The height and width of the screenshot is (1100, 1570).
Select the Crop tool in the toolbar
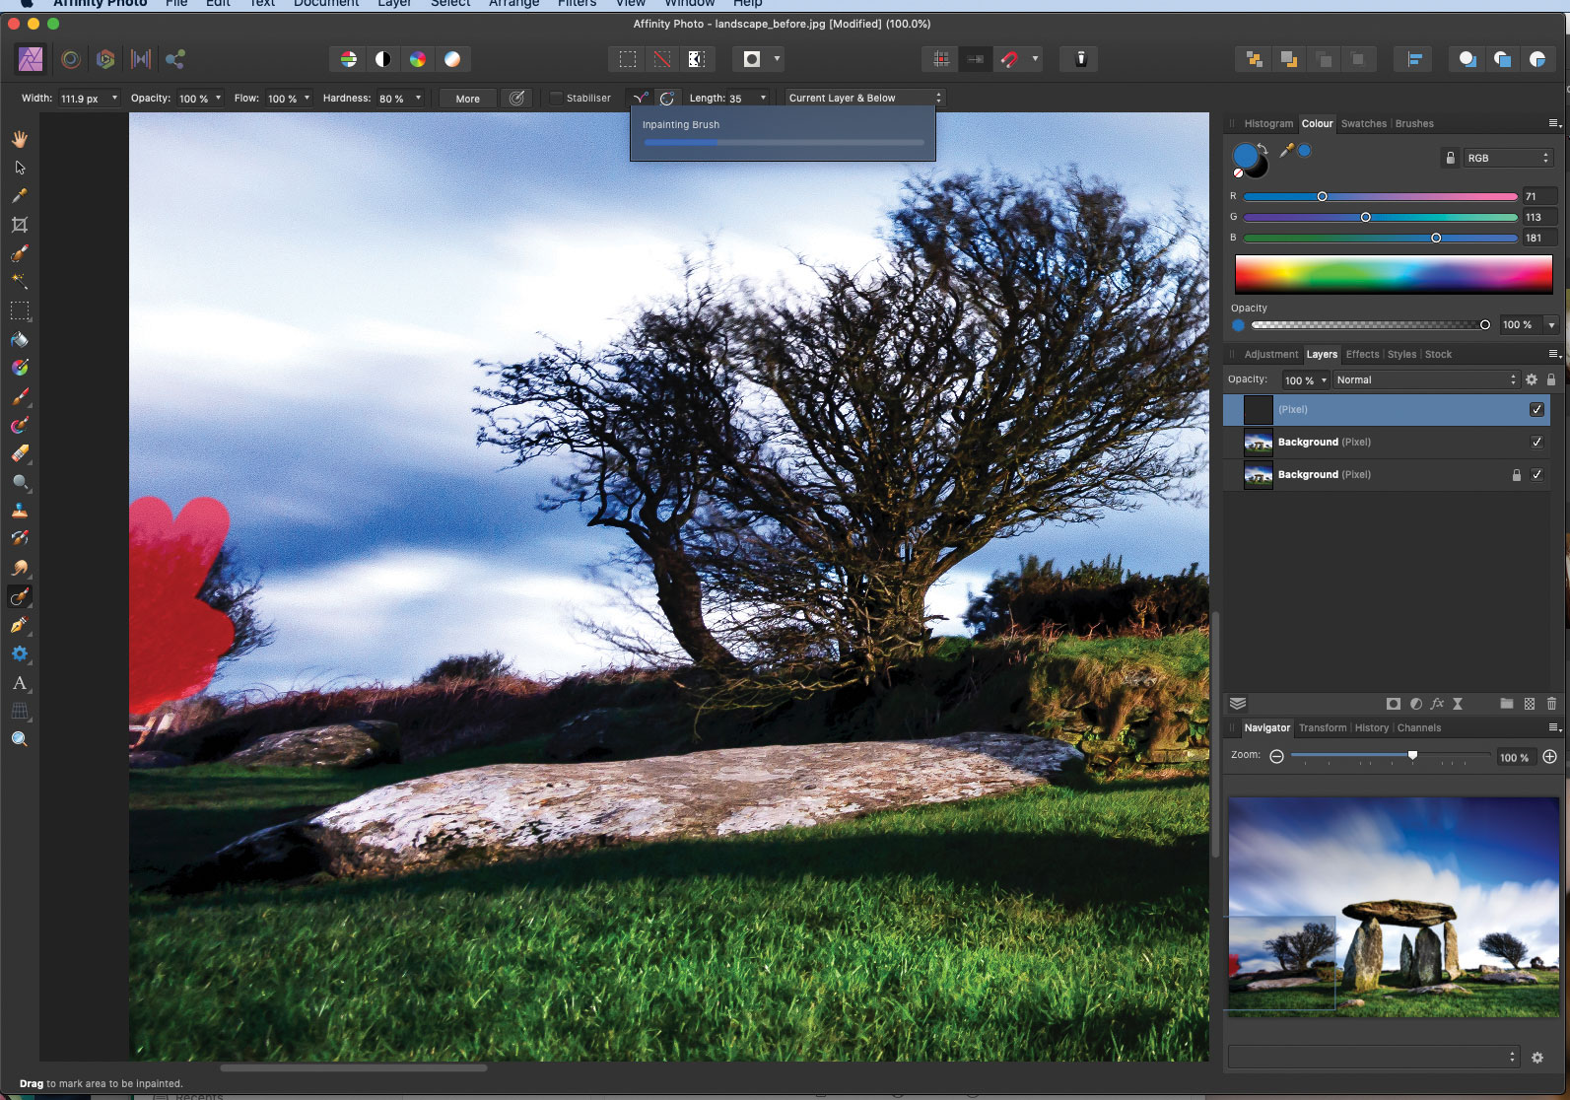pyautogui.click(x=19, y=225)
